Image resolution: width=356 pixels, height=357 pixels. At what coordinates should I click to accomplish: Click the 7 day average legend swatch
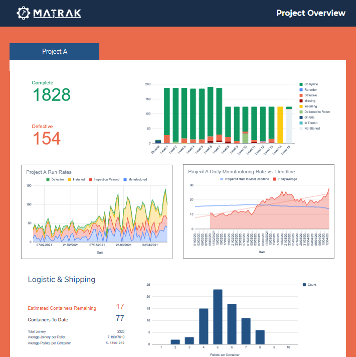(x=275, y=179)
